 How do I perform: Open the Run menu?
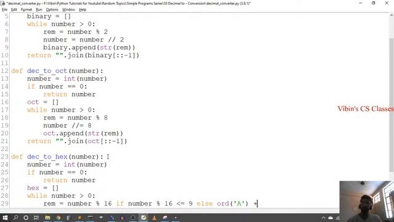(39, 10)
